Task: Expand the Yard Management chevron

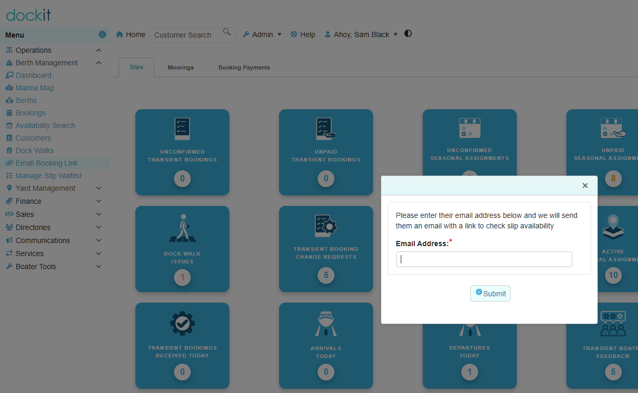Action: 99,188
